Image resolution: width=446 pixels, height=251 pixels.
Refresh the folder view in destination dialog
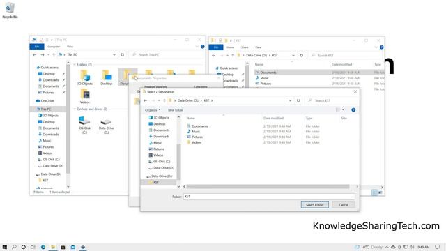(298, 100)
